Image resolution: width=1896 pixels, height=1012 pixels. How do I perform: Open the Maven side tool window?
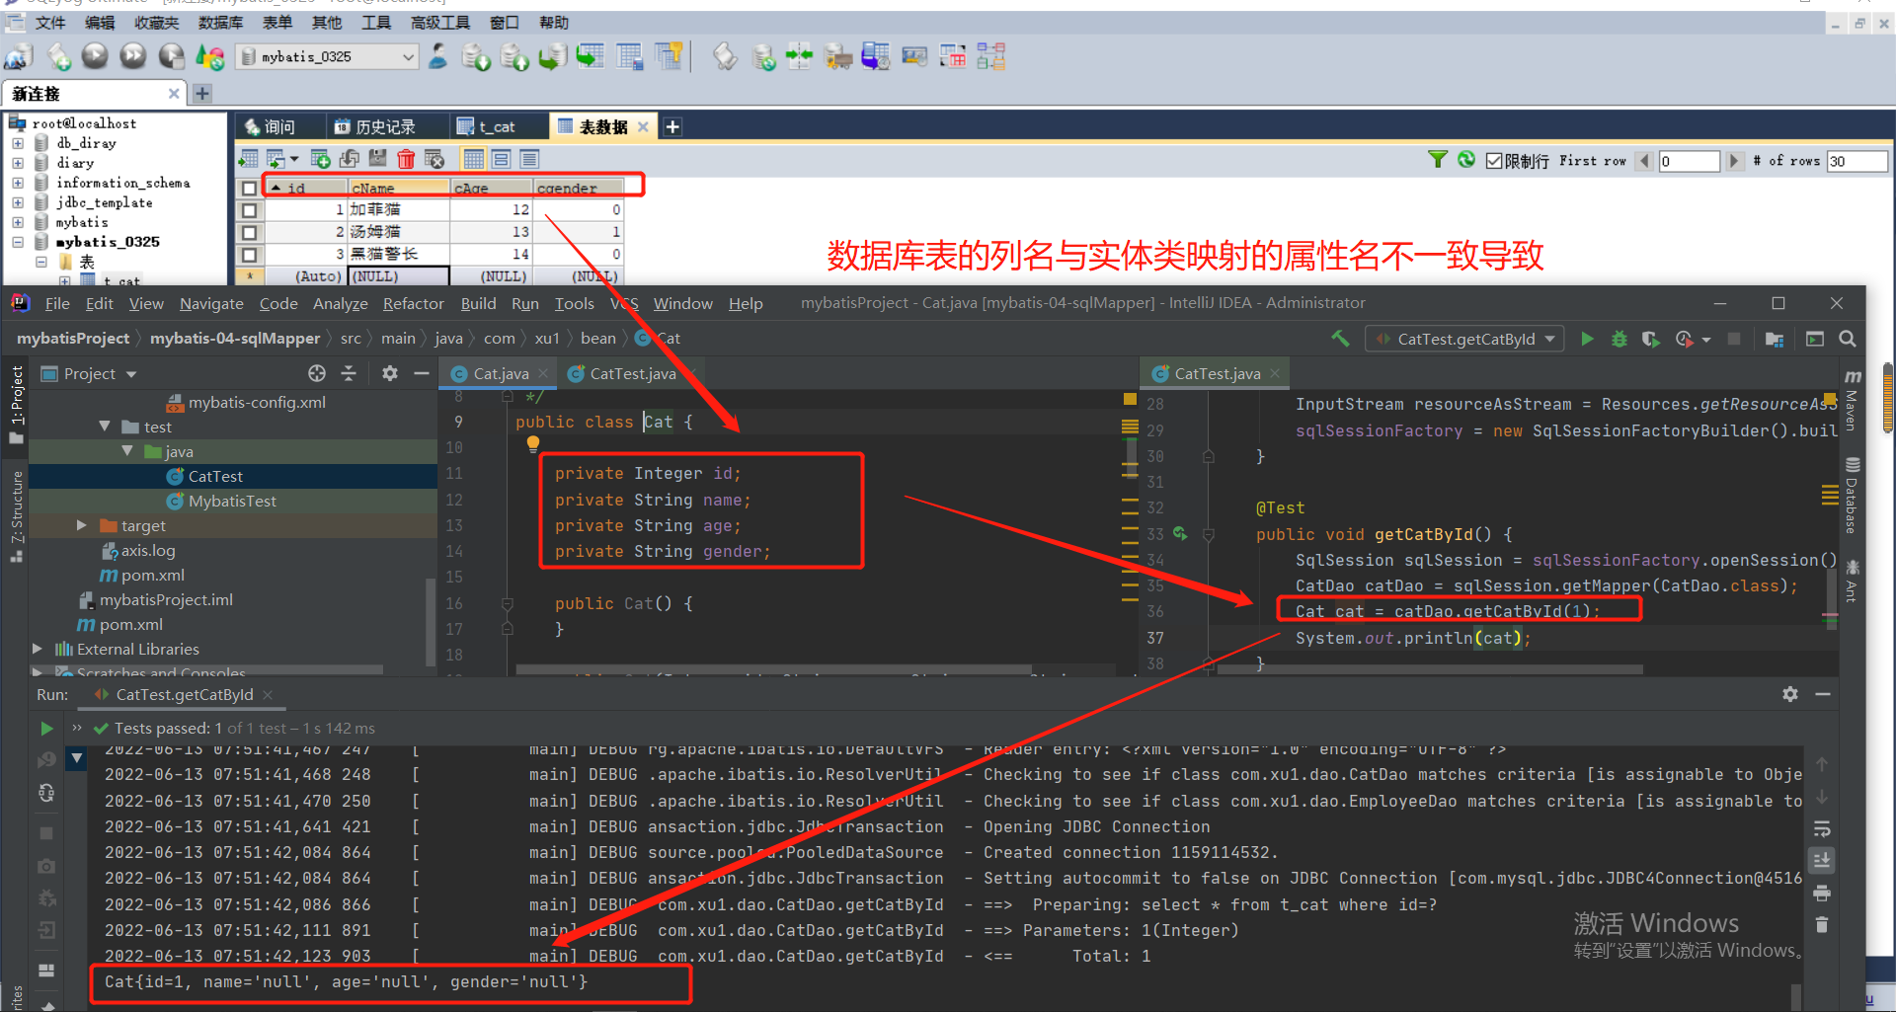(x=1853, y=399)
